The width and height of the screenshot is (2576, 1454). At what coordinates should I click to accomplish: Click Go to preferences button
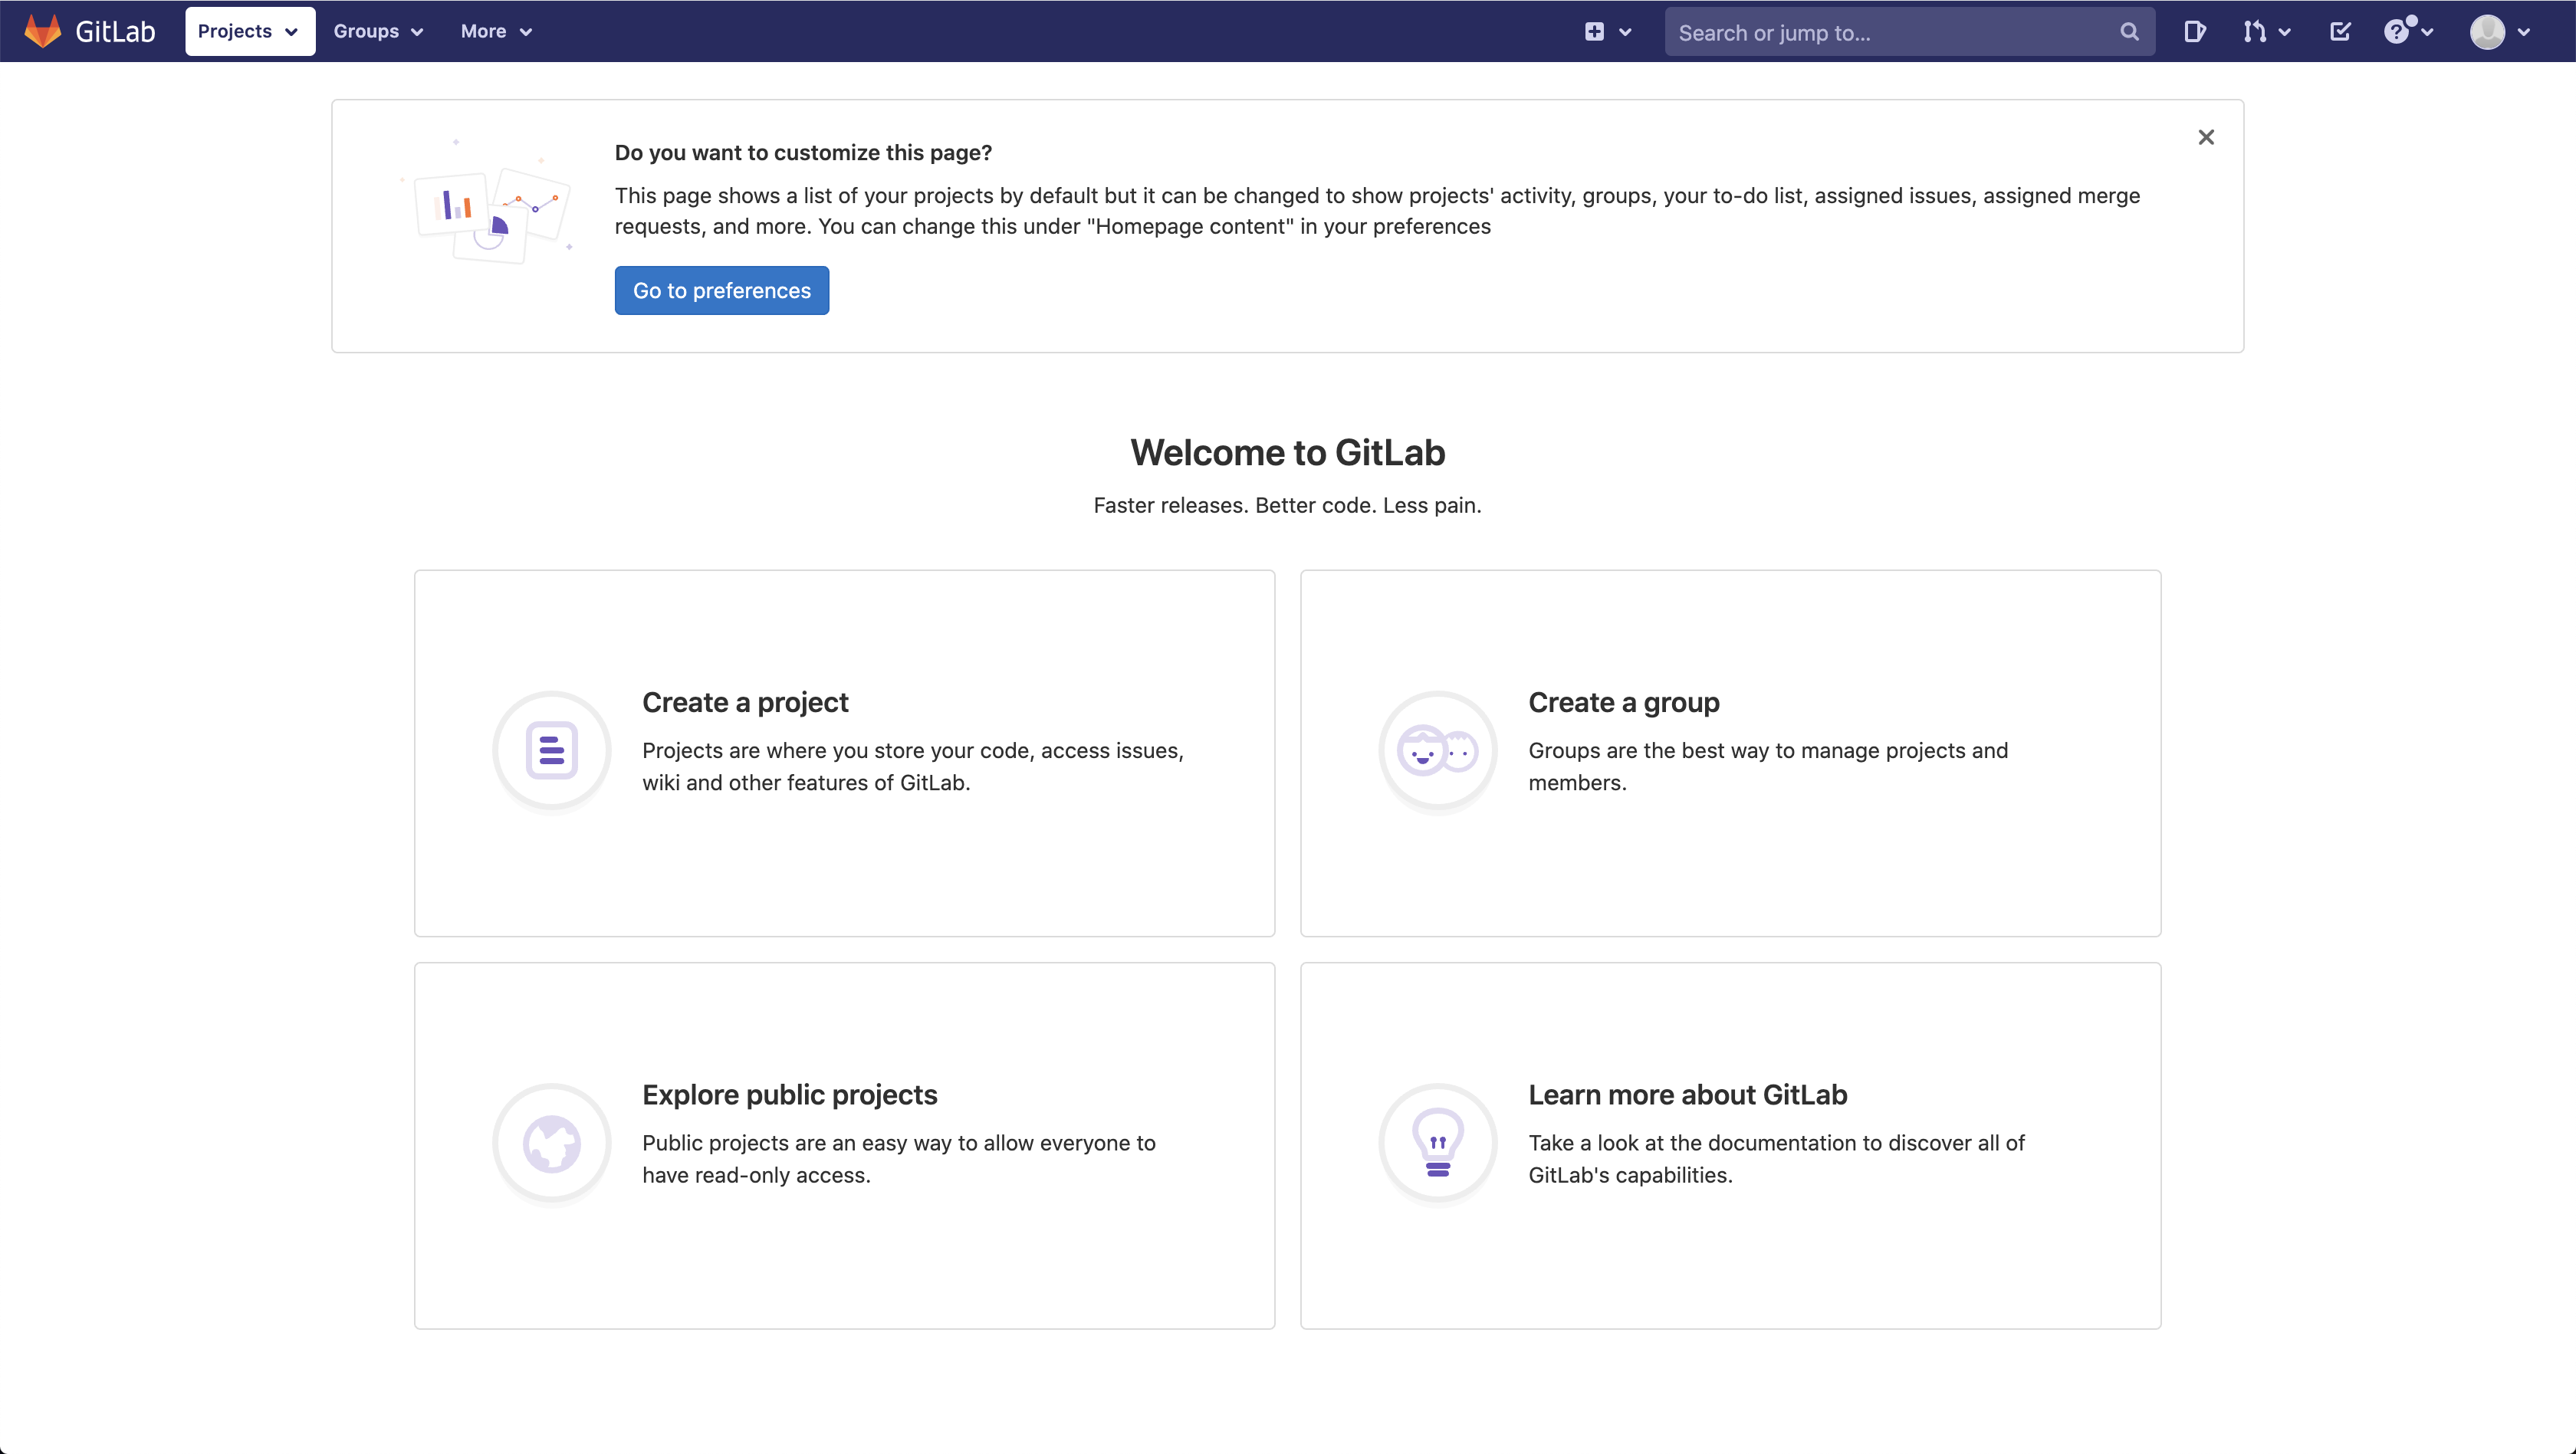click(x=721, y=290)
